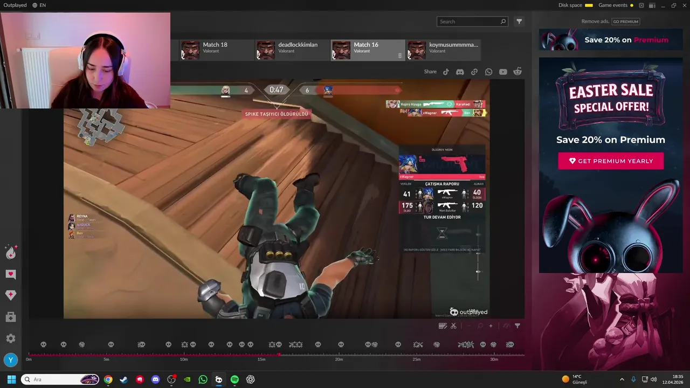The height and width of the screenshot is (388, 690).
Task: Share clip to Discord
Action: tap(460, 72)
